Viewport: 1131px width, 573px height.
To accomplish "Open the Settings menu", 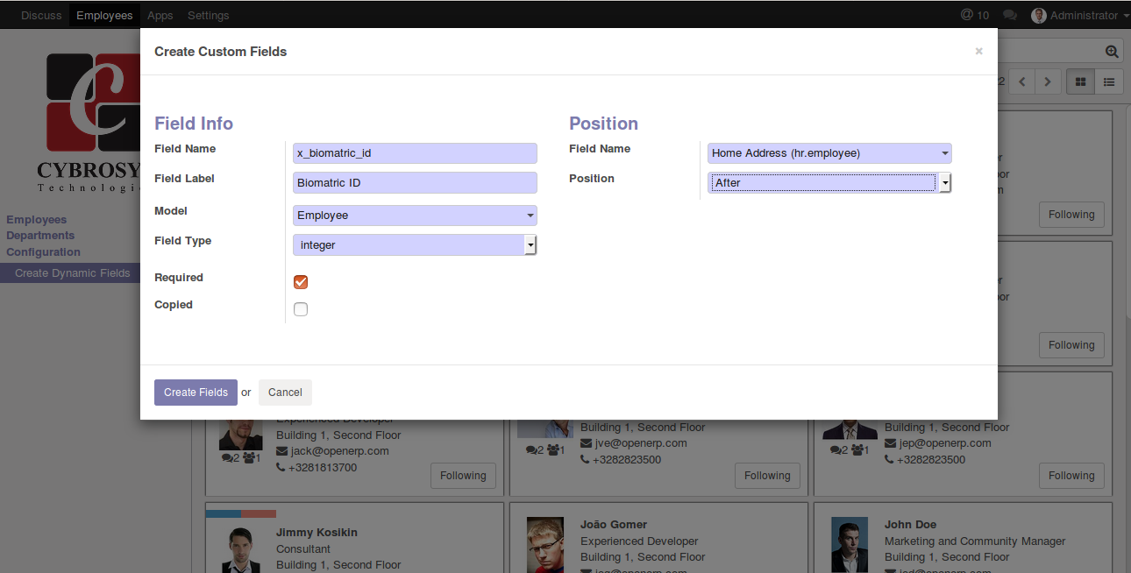I will tap(208, 15).
